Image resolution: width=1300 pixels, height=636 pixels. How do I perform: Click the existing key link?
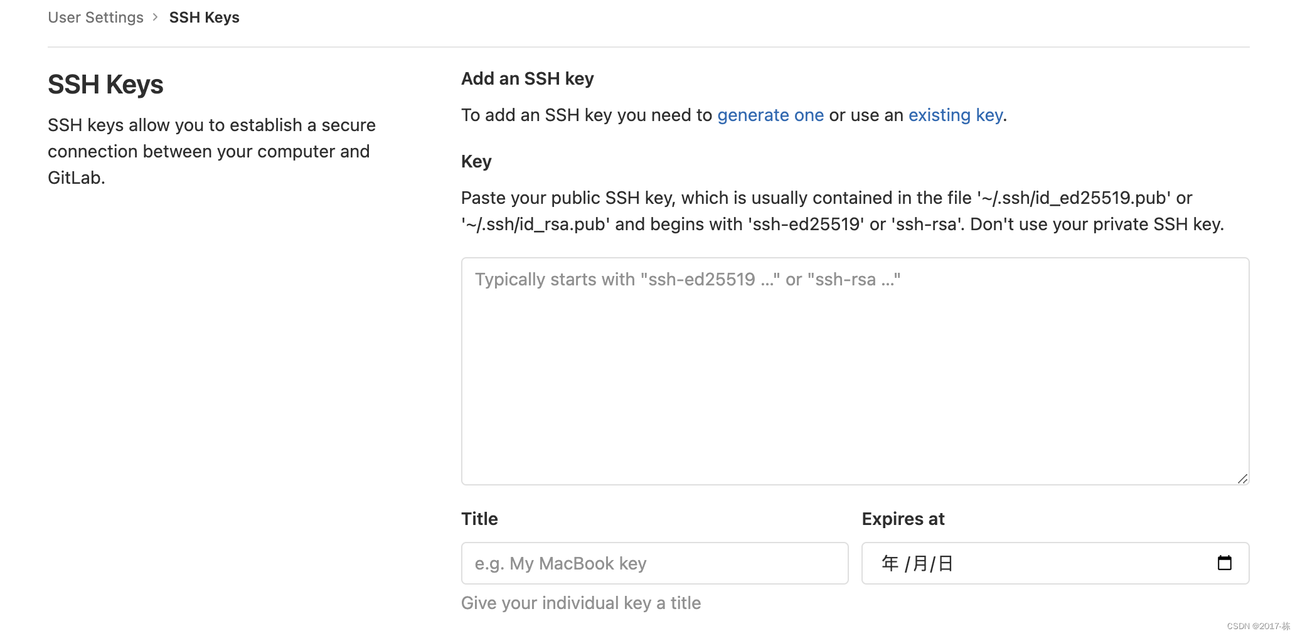pyautogui.click(x=955, y=115)
